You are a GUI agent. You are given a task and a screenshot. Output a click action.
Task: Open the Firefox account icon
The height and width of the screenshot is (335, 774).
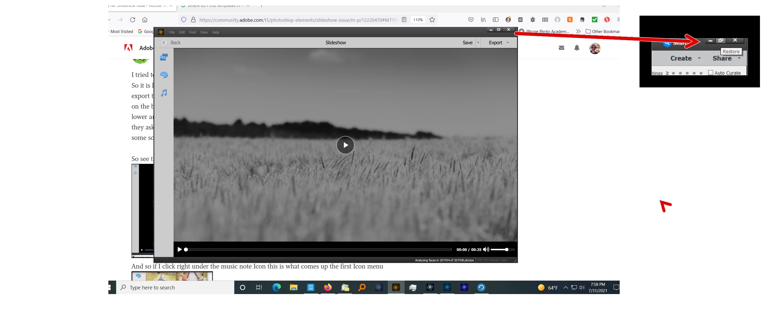coord(508,20)
